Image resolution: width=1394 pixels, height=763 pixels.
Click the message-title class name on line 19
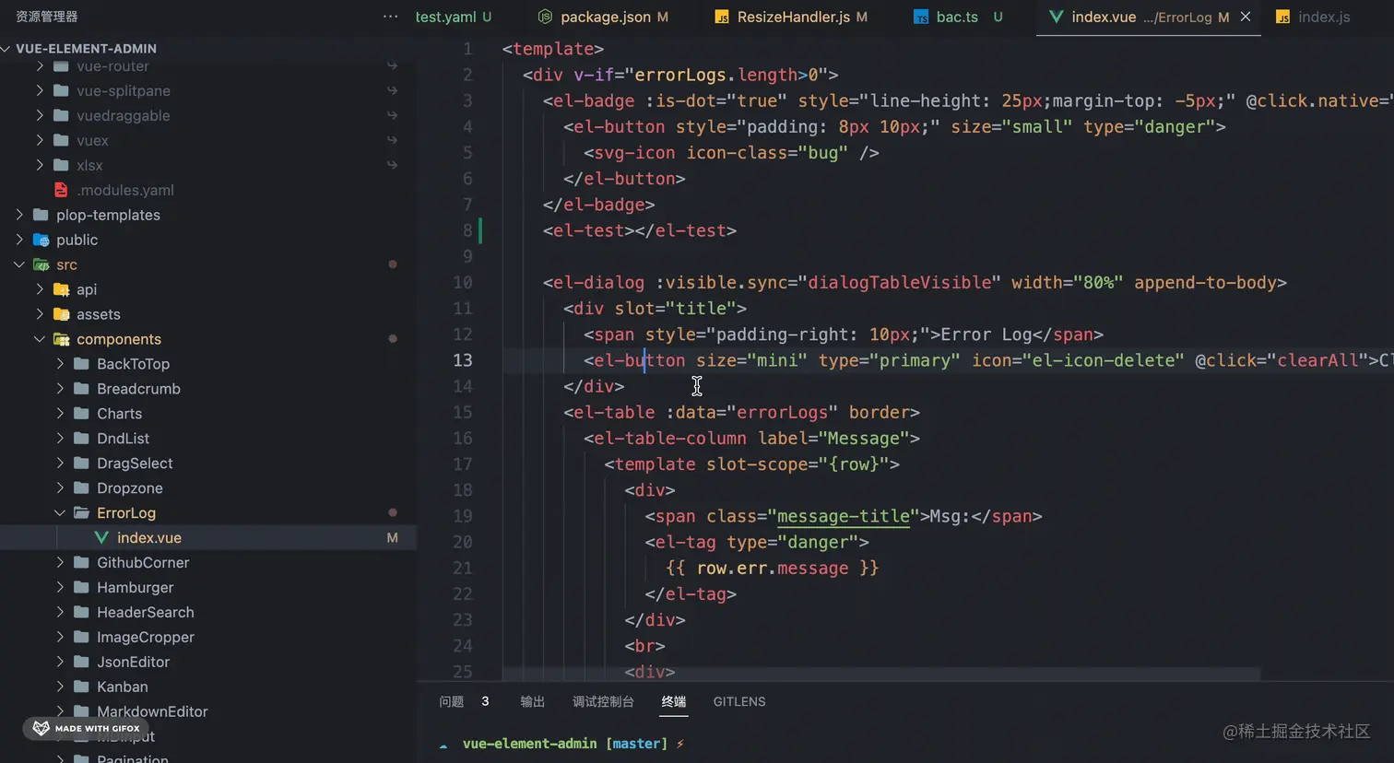coord(844,516)
